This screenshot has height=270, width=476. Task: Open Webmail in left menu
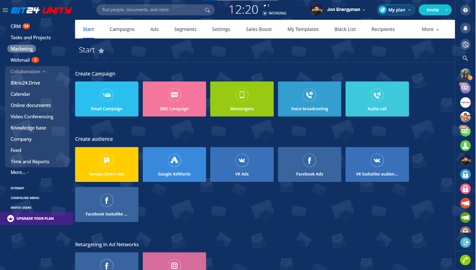click(20, 60)
